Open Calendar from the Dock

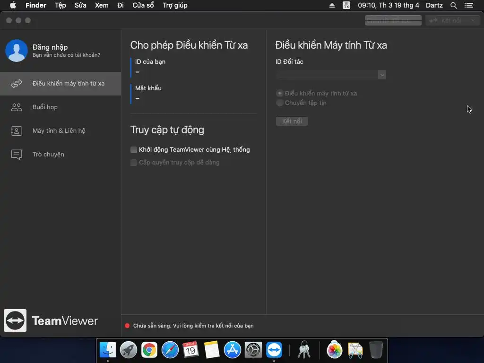(190, 350)
